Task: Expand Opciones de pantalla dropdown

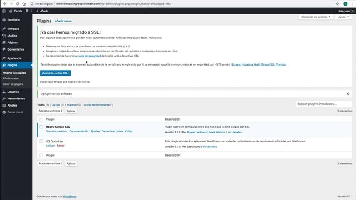Action: click(x=316, y=17)
